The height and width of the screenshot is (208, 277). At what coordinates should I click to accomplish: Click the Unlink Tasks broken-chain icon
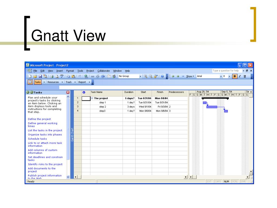coord(97,76)
